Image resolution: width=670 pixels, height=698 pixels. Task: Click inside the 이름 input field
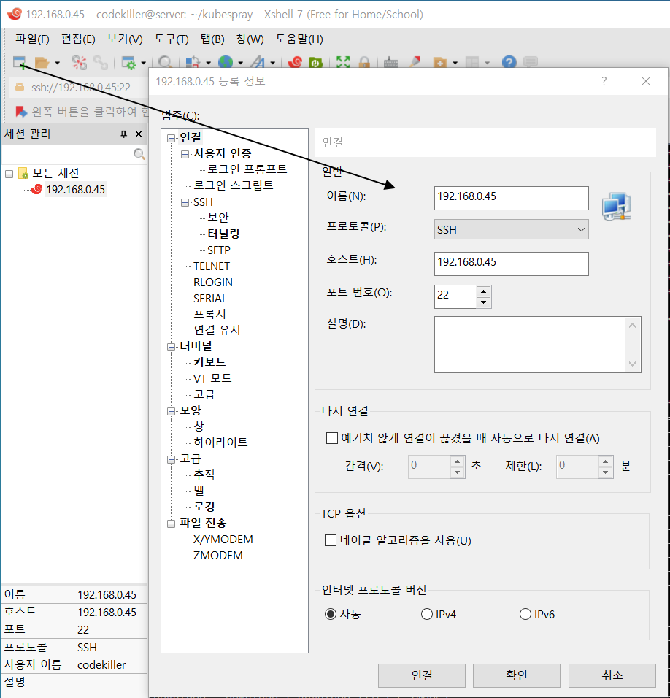511,198
